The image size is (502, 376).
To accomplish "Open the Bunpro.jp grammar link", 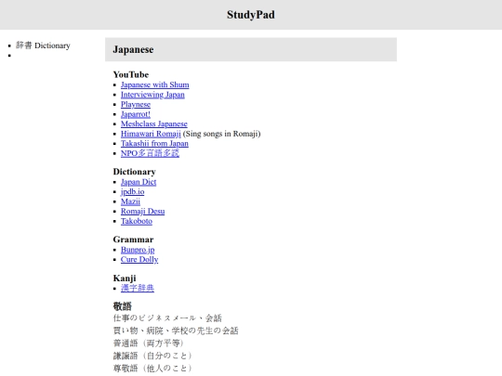I will point(138,250).
